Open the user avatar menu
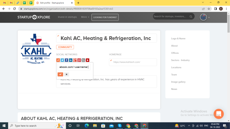 [x=203, y=17]
